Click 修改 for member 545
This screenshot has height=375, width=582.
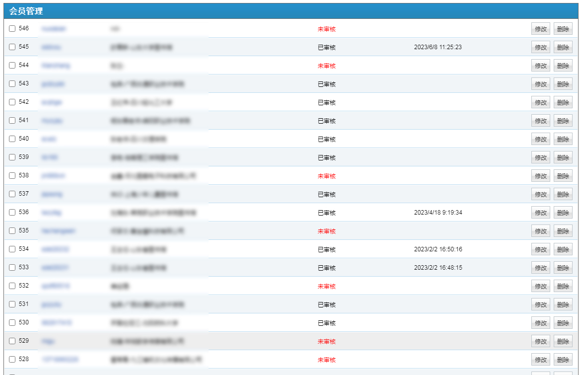(540, 48)
